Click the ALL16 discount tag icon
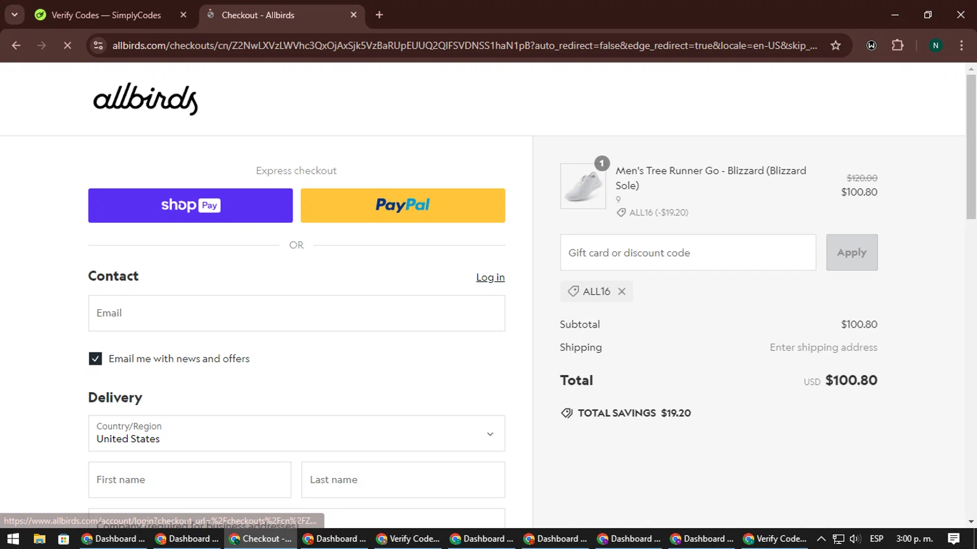Viewport: 977px width, 549px height. (x=573, y=291)
